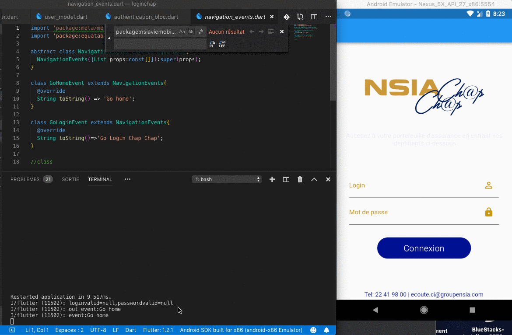Click the UTF-8 encoding status item
The image size is (512, 335).
(x=98, y=330)
